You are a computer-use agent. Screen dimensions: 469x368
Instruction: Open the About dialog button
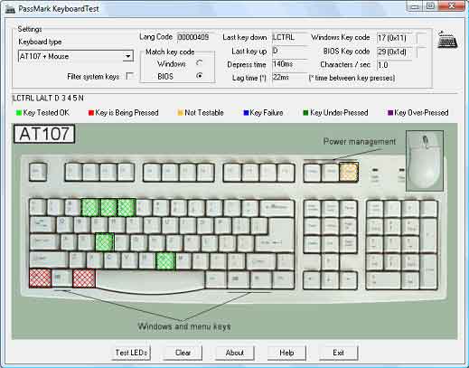click(235, 353)
